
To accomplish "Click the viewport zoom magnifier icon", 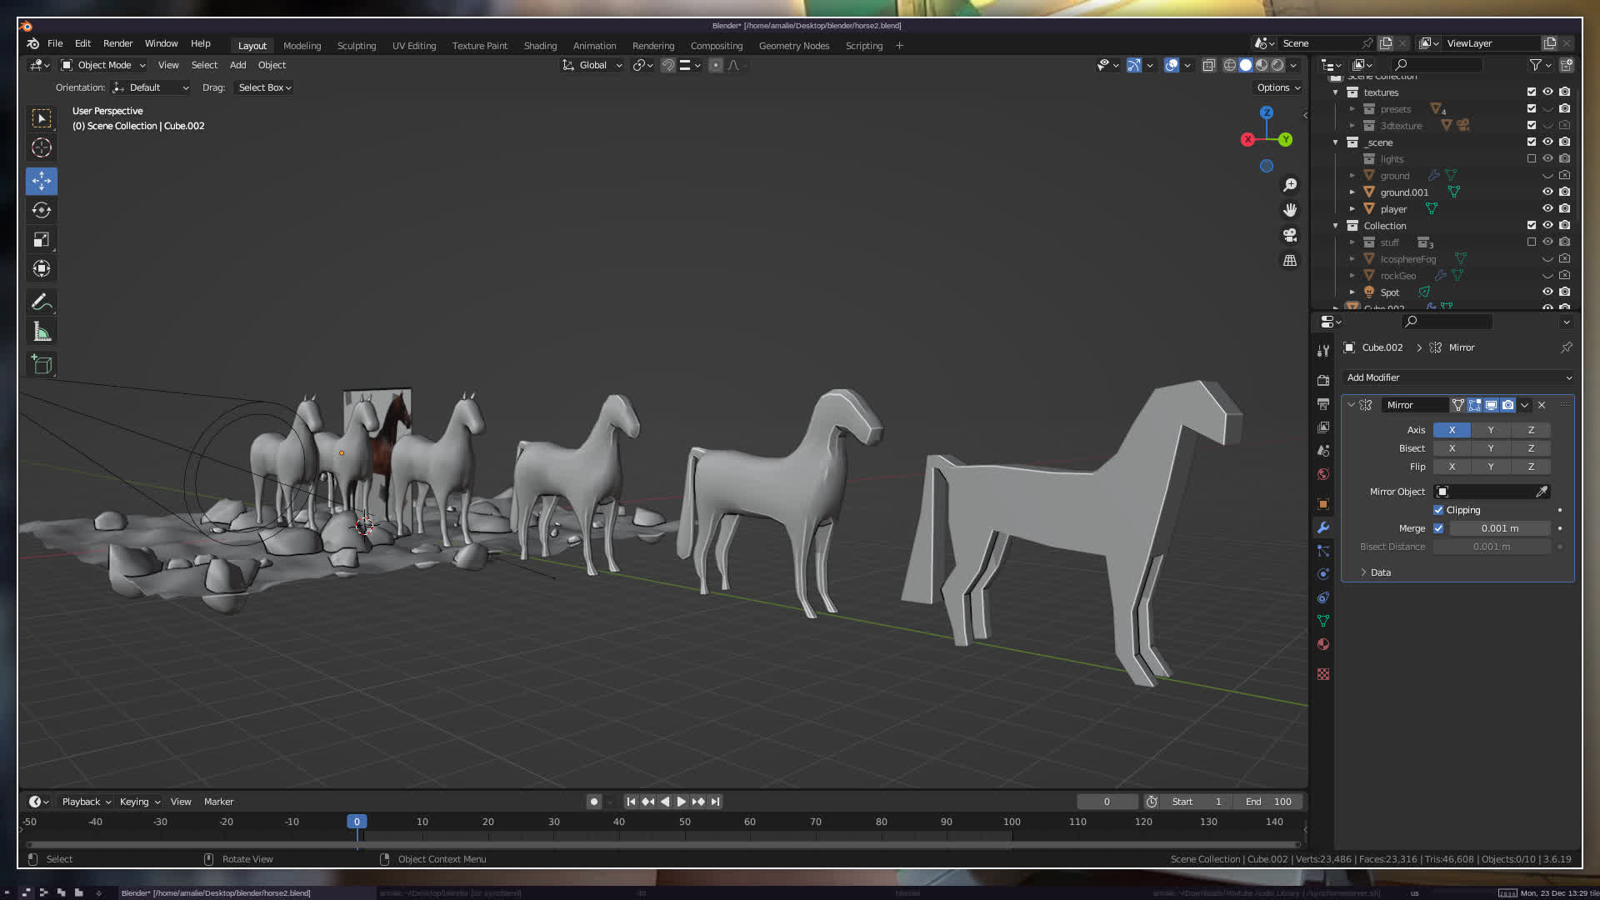I will click(1290, 185).
